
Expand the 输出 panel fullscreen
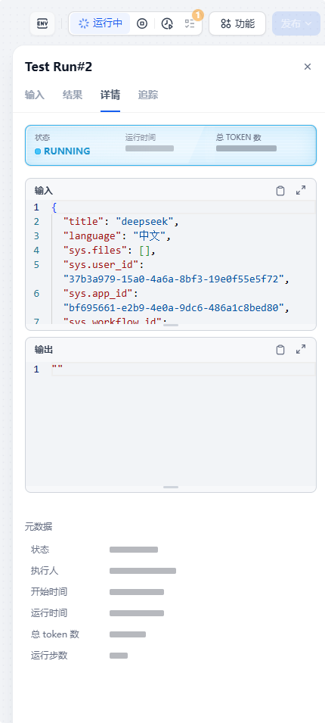(301, 350)
